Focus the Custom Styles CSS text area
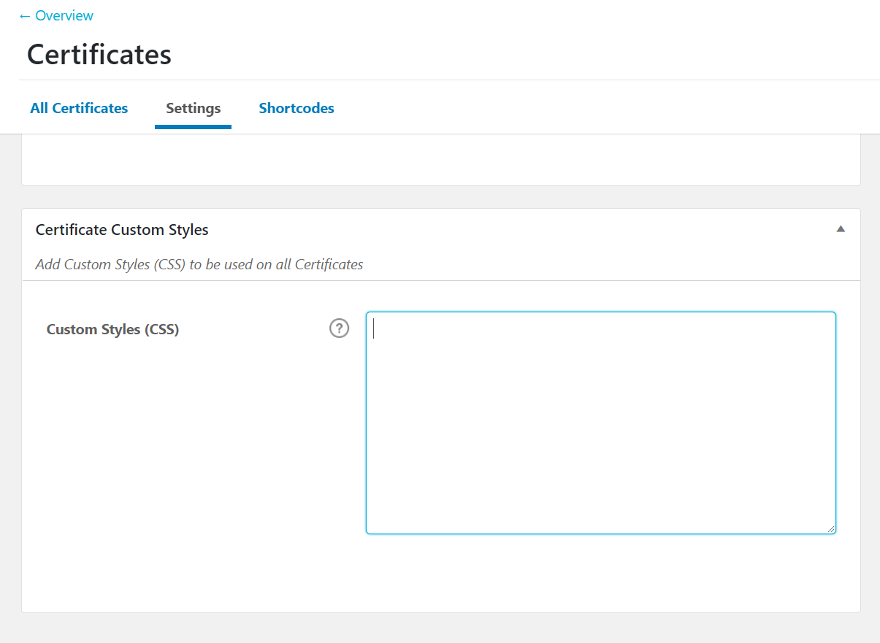Image resolution: width=880 pixels, height=643 pixels. click(x=600, y=423)
